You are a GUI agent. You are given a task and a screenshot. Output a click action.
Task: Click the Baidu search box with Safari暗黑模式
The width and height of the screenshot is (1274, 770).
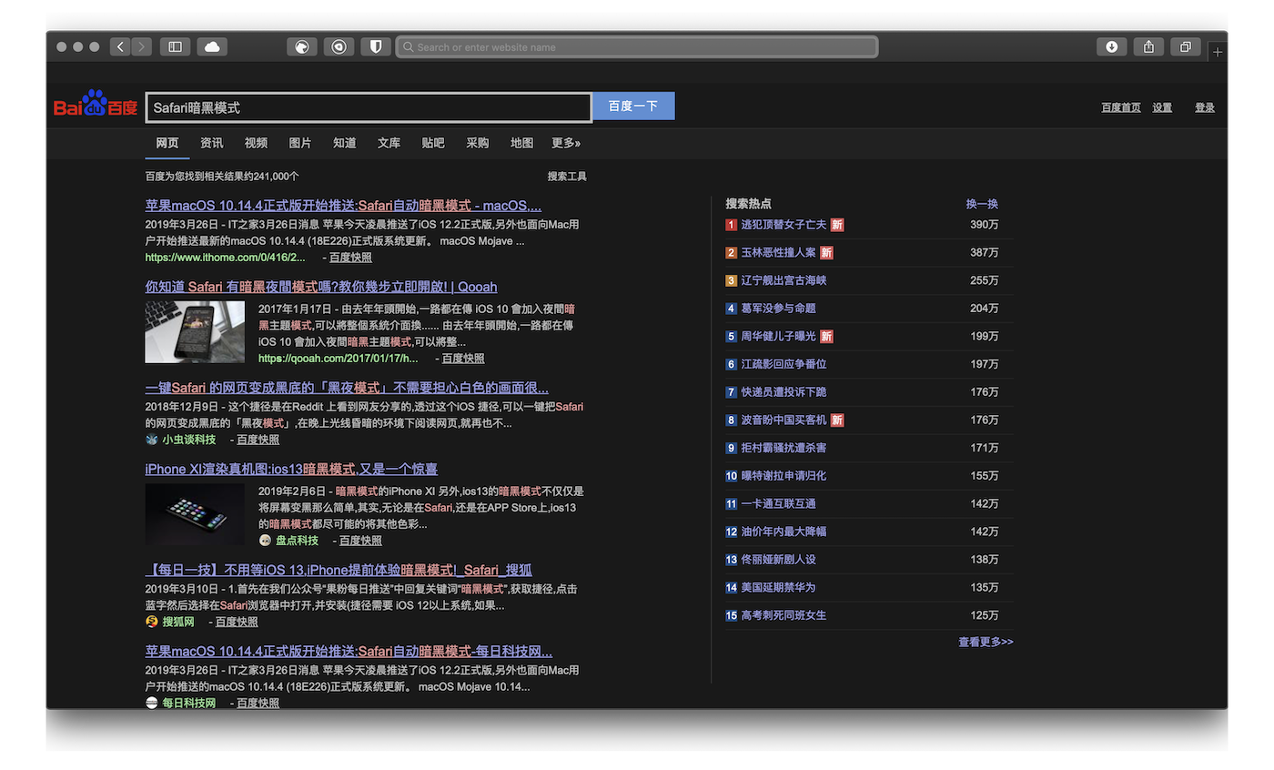pos(369,106)
